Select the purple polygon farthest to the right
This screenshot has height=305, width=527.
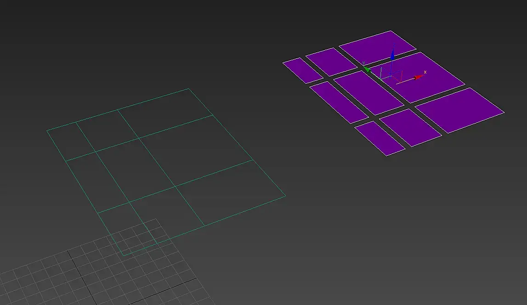click(x=460, y=110)
